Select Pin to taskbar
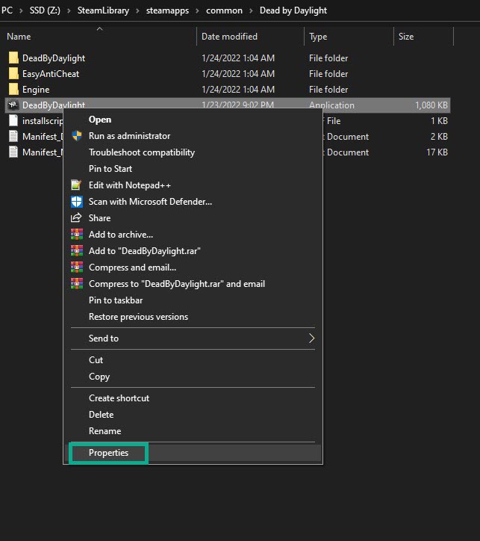 click(x=116, y=300)
